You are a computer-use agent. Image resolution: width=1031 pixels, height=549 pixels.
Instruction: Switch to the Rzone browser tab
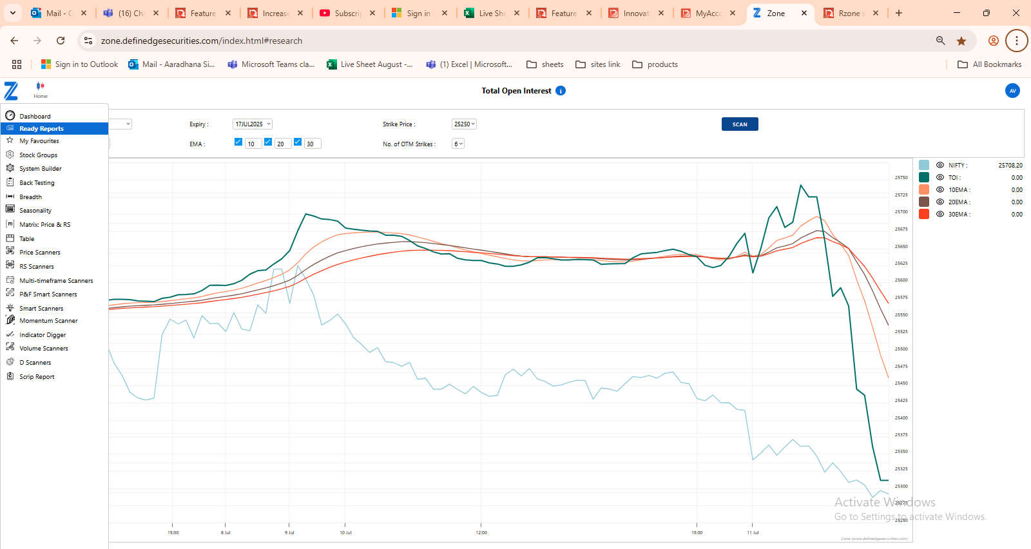(851, 13)
